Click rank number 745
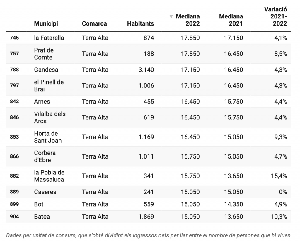This screenshot has height=241, width=300. pos(14,38)
